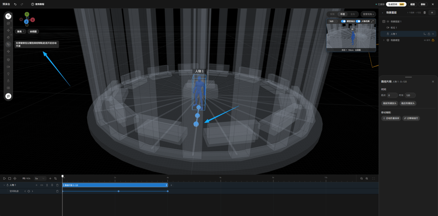438x216 pixels.
Task: Click the 录制 button
Action: point(423,4)
